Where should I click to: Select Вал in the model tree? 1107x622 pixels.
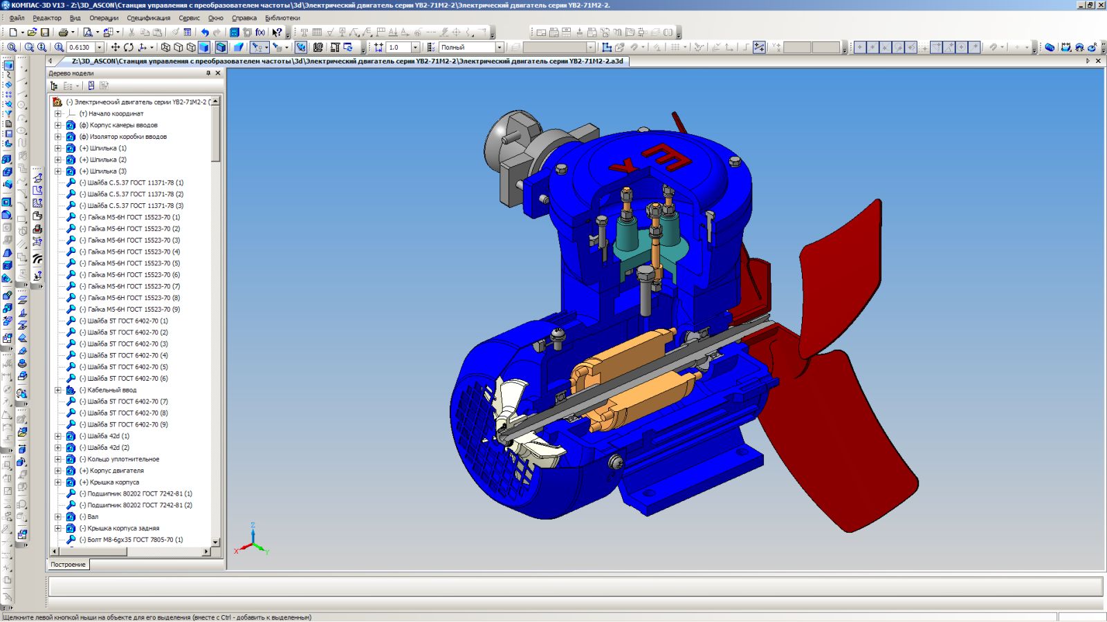(93, 517)
